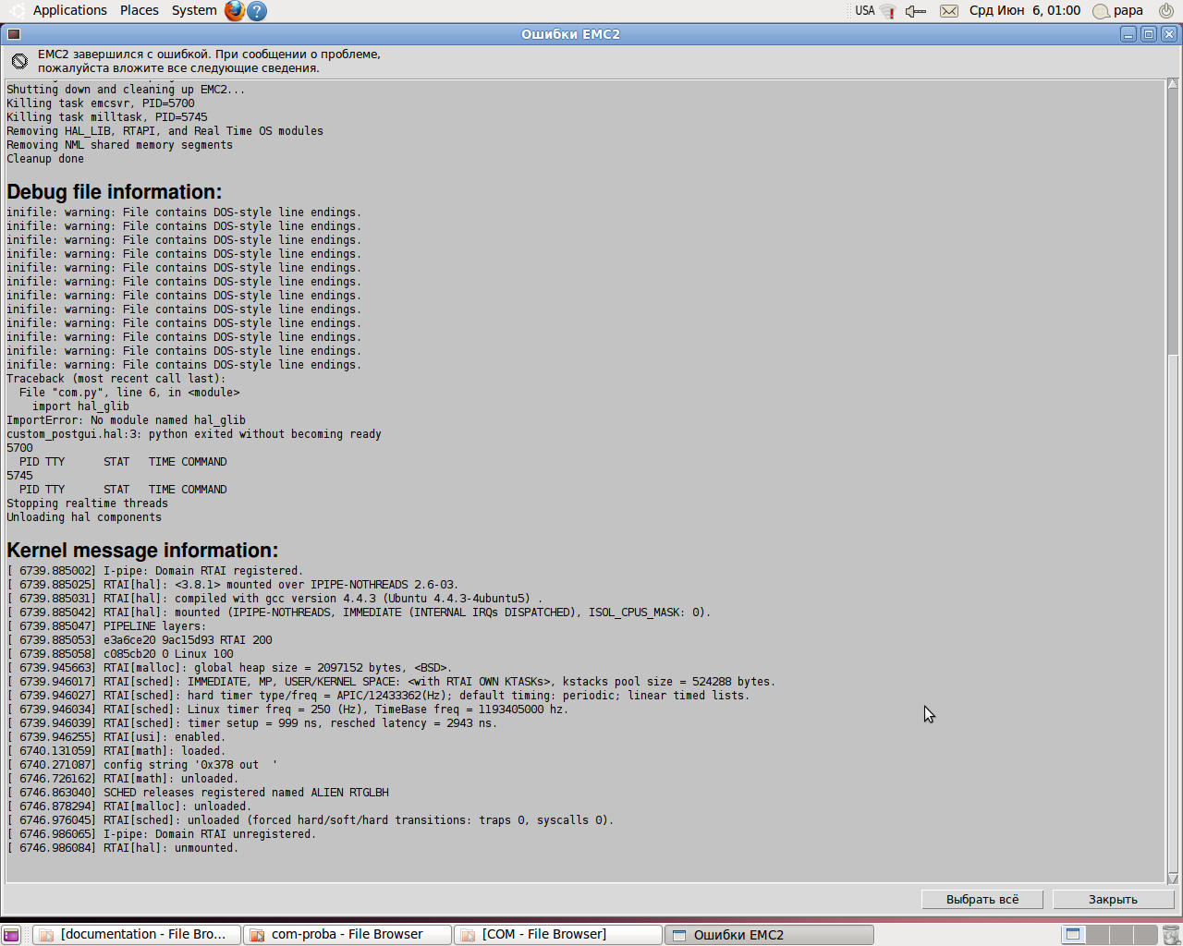Screen dimensions: 1183x946
Task: Click the Show Desktop icon in the bottom panel
Action: coord(11,935)
